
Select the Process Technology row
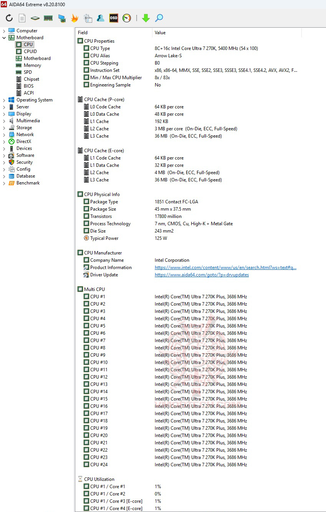click(188, 224)
